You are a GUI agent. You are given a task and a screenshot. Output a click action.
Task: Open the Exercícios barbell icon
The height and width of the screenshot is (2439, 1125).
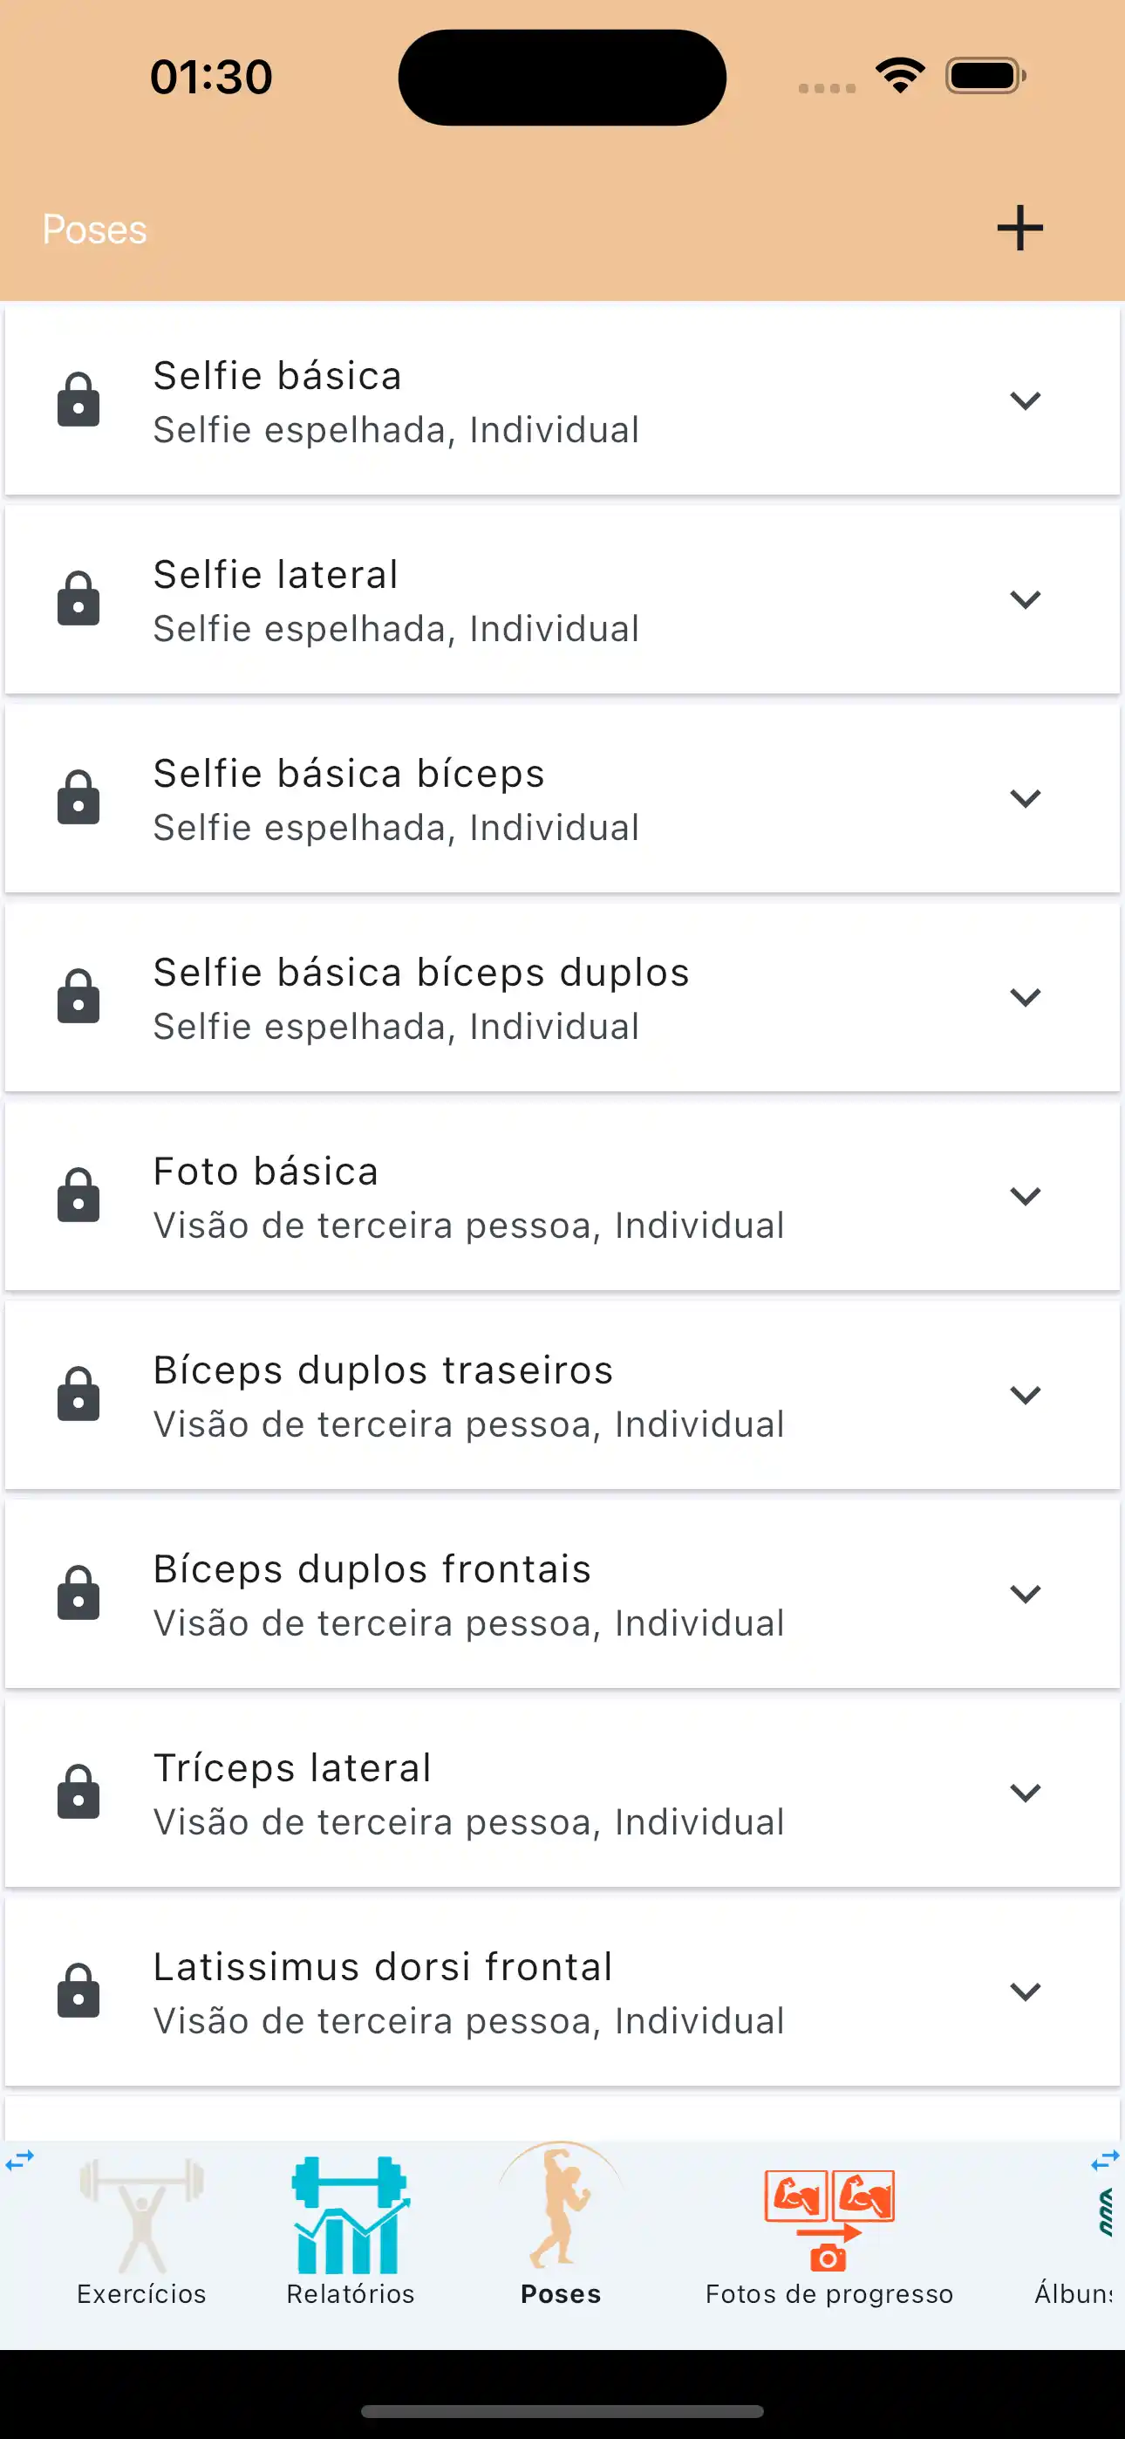142,2216
